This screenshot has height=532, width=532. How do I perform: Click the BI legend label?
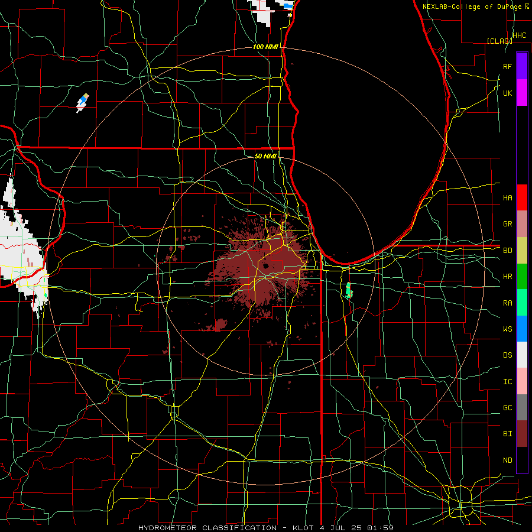[507, 434]
